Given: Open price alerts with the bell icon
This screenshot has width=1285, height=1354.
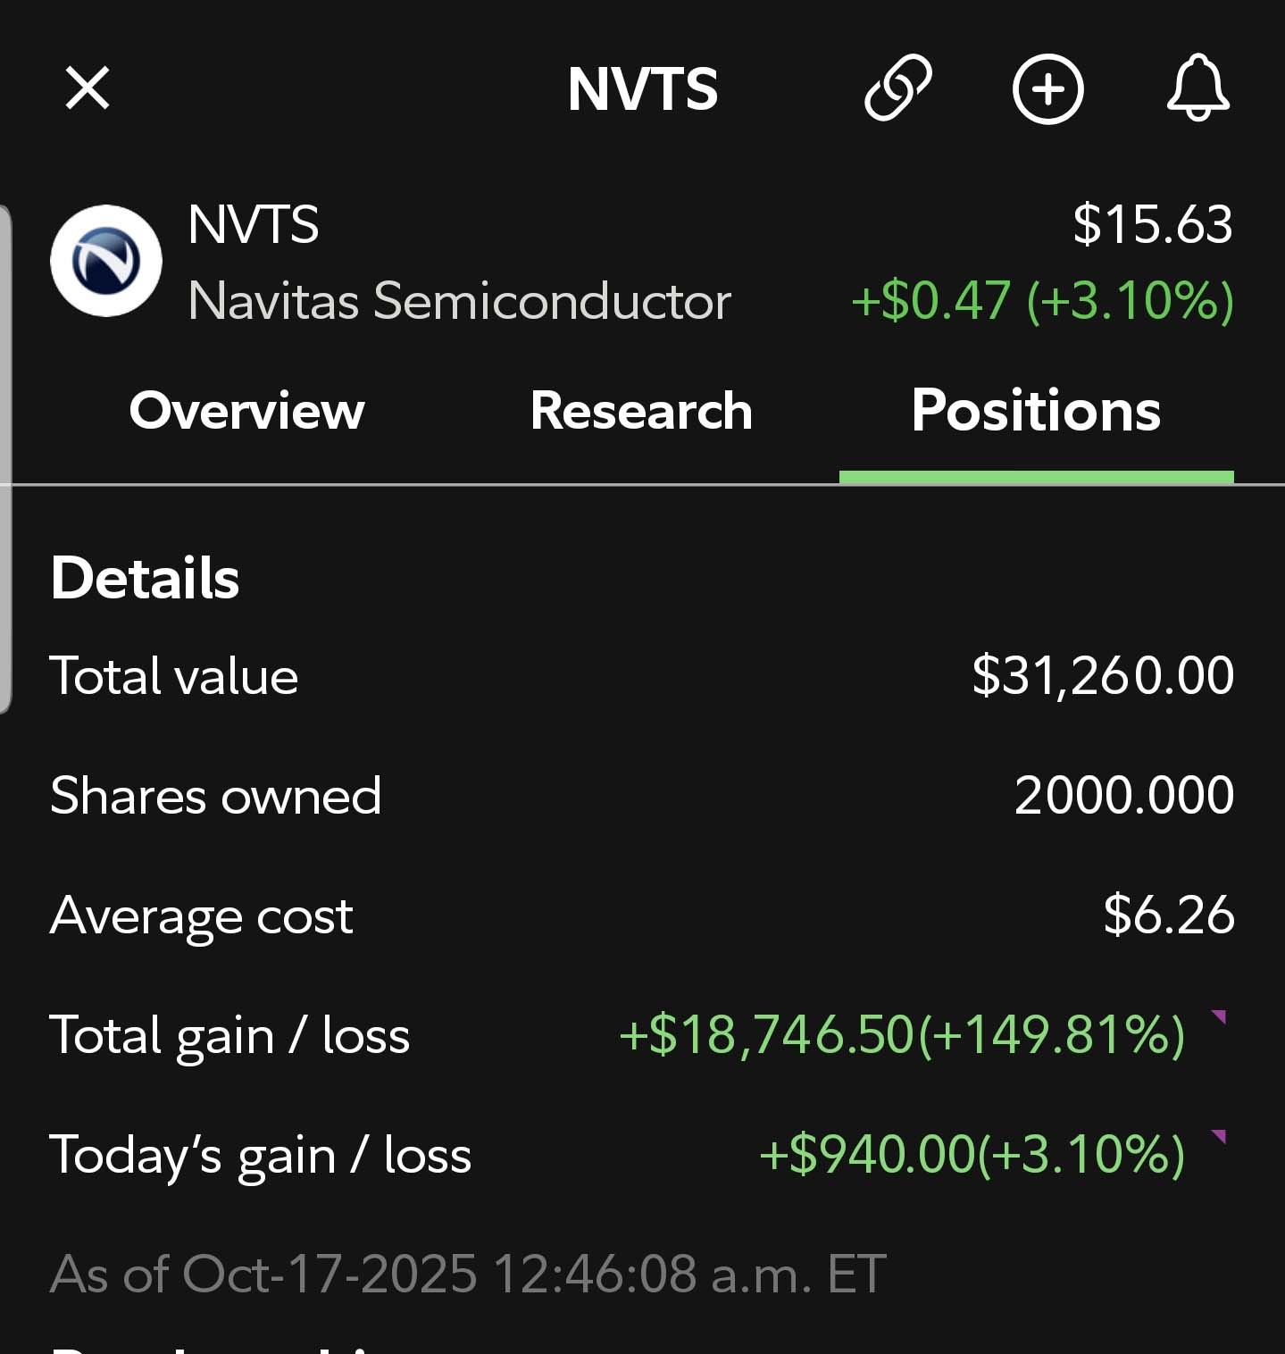Looking at the screenshot, I should [1197, 87].
